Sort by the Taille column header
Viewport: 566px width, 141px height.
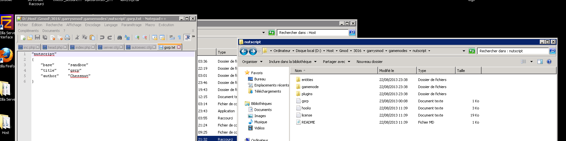tap(468, 70)
